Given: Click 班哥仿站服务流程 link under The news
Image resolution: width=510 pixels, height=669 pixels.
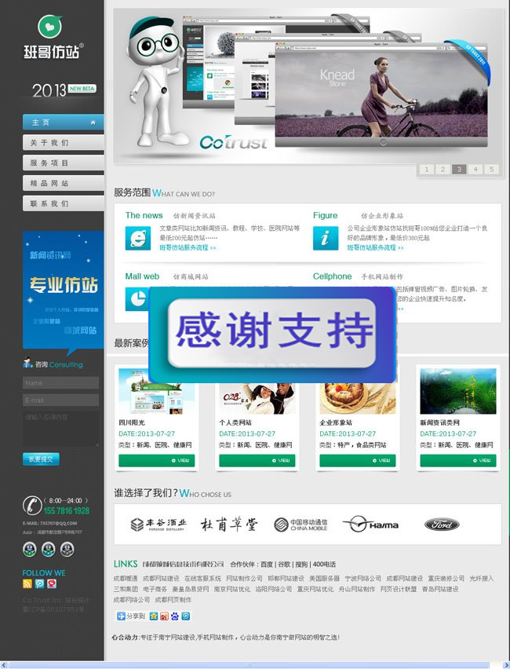Looking at the screenshot, I should coord(188,247).
